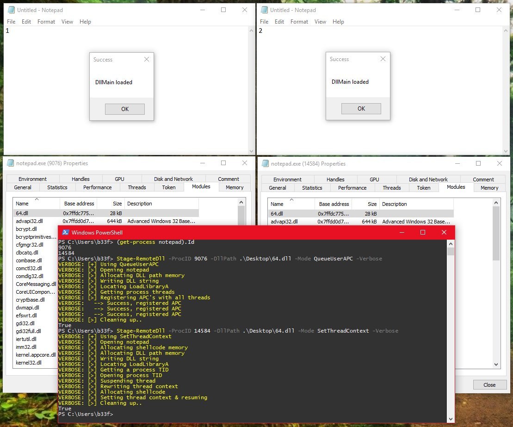513x427 pixels.
Task: Switch to Environment tab in 9076 Properties
Action: click(x=33, y=179)
